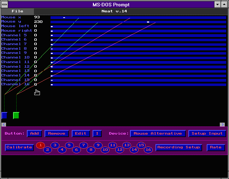Select channel circle 14
The height and width of the screenshot is (179, 229).
point(134,150)
